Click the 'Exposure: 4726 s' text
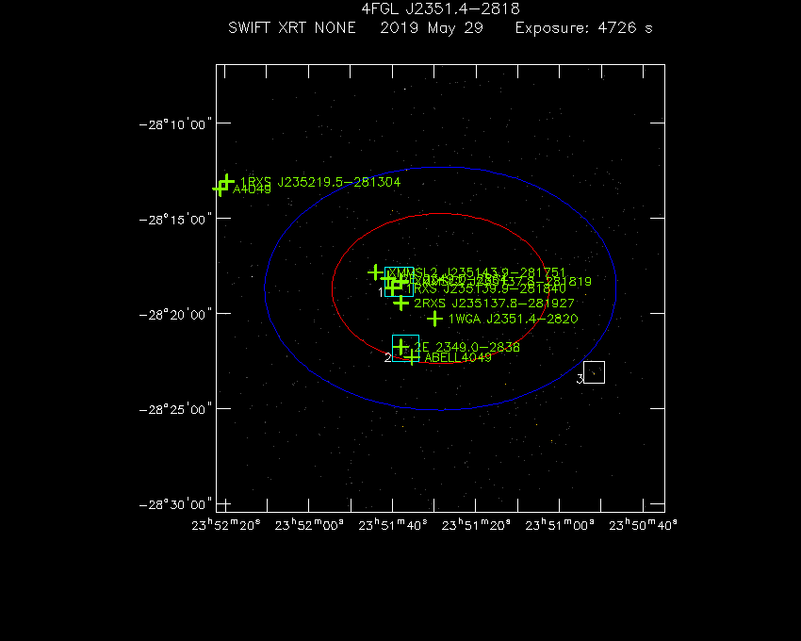Image resolution: width=801 pixels, height=641 pixels. point(584,28)
